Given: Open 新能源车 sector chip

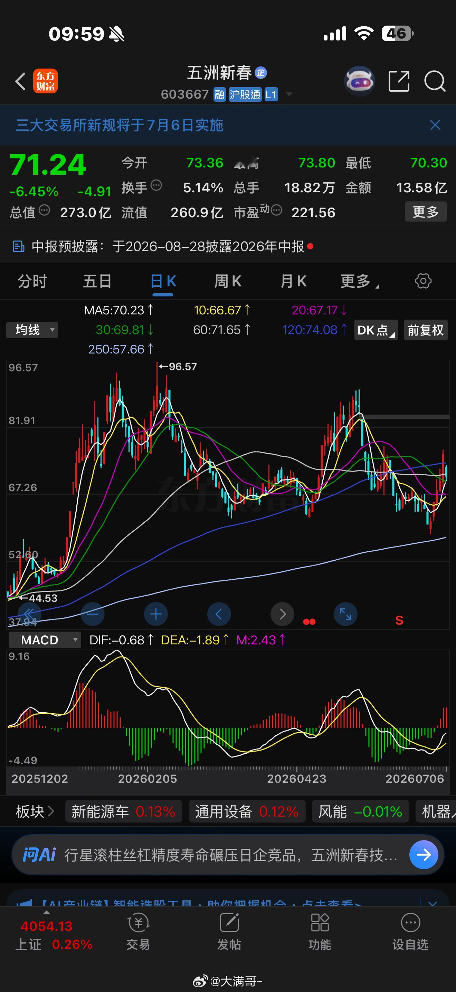Looking at the screenshot, I should pos(124,812).
